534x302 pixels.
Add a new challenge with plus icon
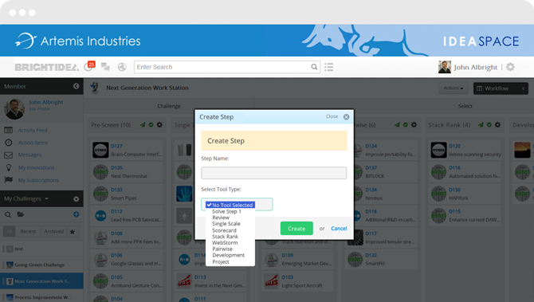(x=76, y=214)
